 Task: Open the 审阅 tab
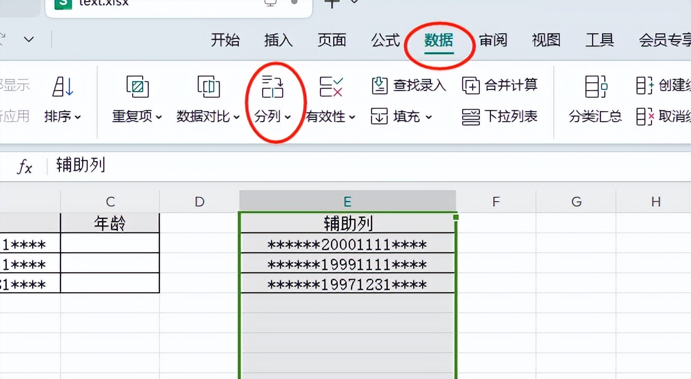click(493, 40)
